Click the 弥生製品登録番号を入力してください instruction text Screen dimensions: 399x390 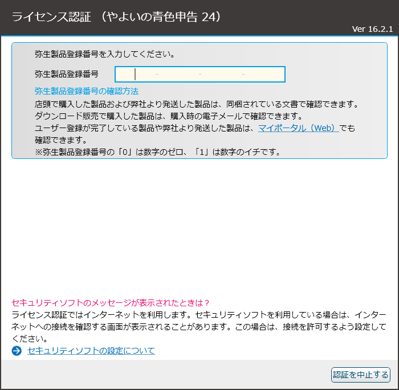pyautogui.click(x=104, y=54)
